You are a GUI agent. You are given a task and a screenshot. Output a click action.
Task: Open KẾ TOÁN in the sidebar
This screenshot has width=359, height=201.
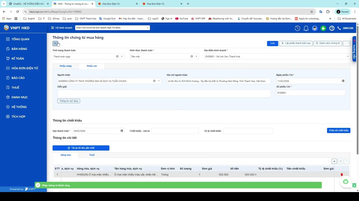click(18, 58)
